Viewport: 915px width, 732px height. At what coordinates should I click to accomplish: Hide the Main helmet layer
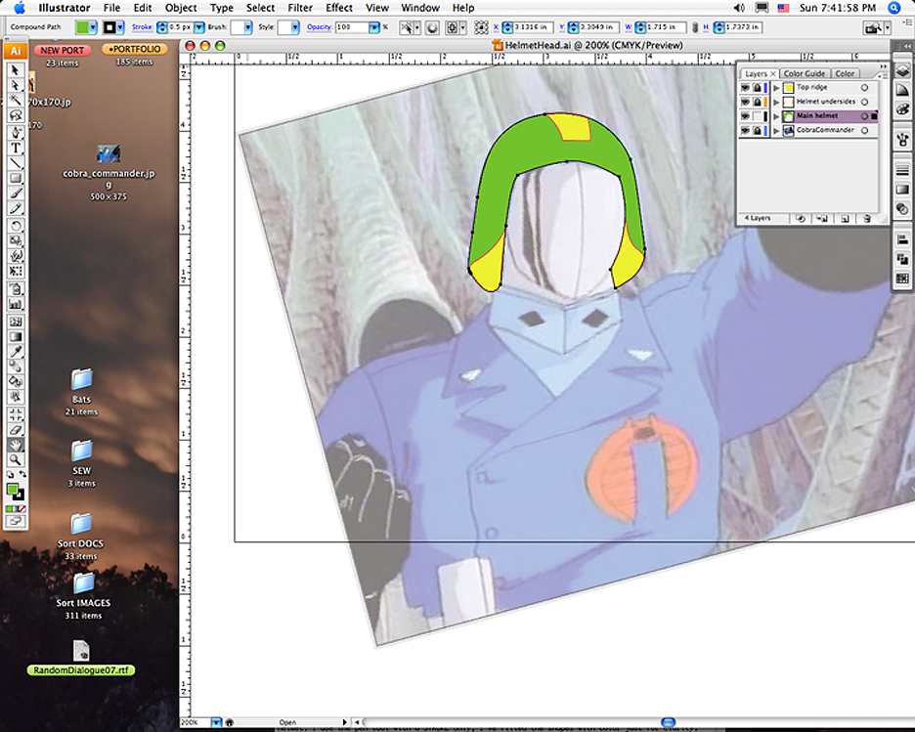pyautogui.click(x=745, y=116)
